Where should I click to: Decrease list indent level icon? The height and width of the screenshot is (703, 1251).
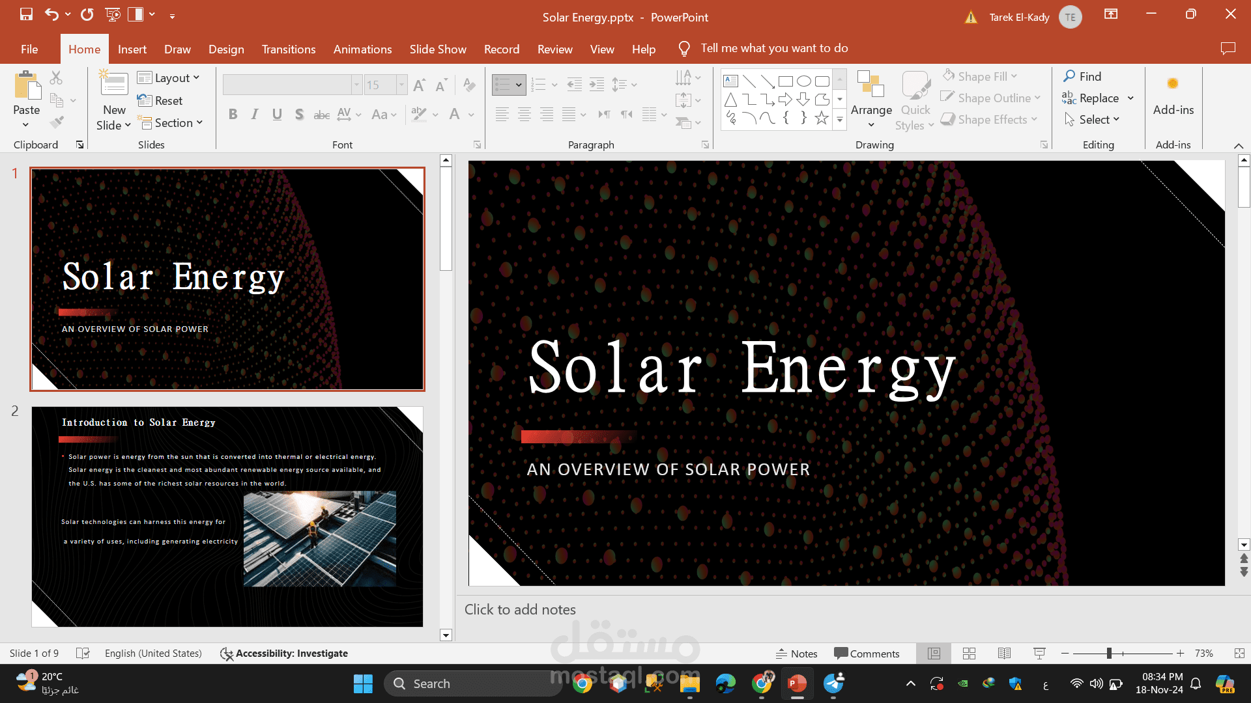pyautogui.click(x=574, y=85)
